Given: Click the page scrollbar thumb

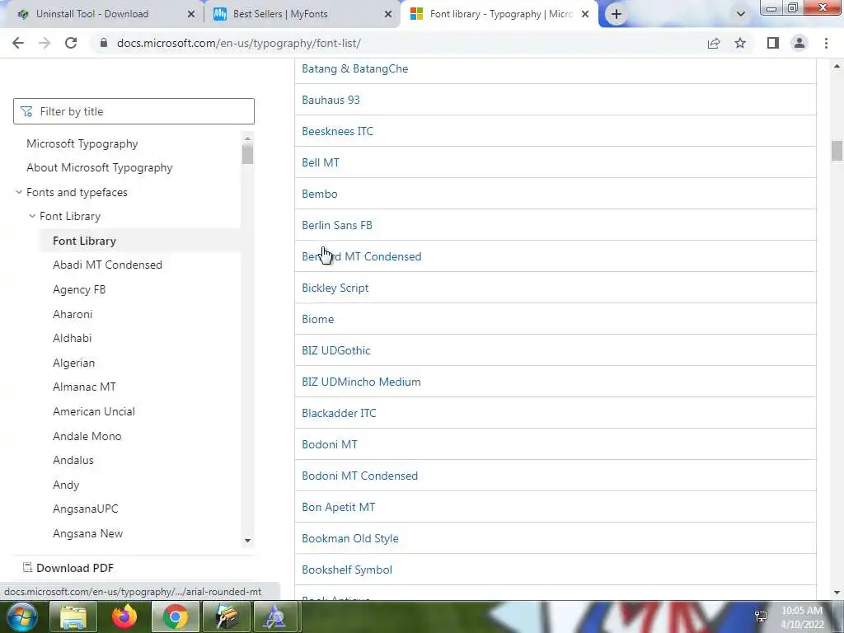Looking at the screenshot, I should [837, 151].
